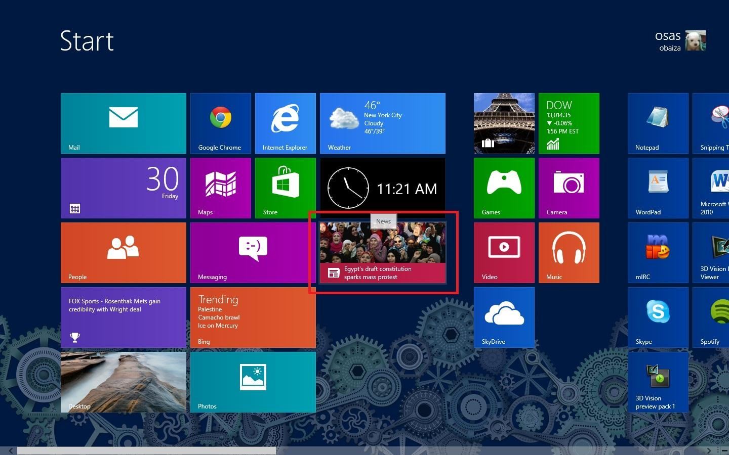Launch Notepad tile
The width and height of the screenshot is (729, 455).
point(658,123)
